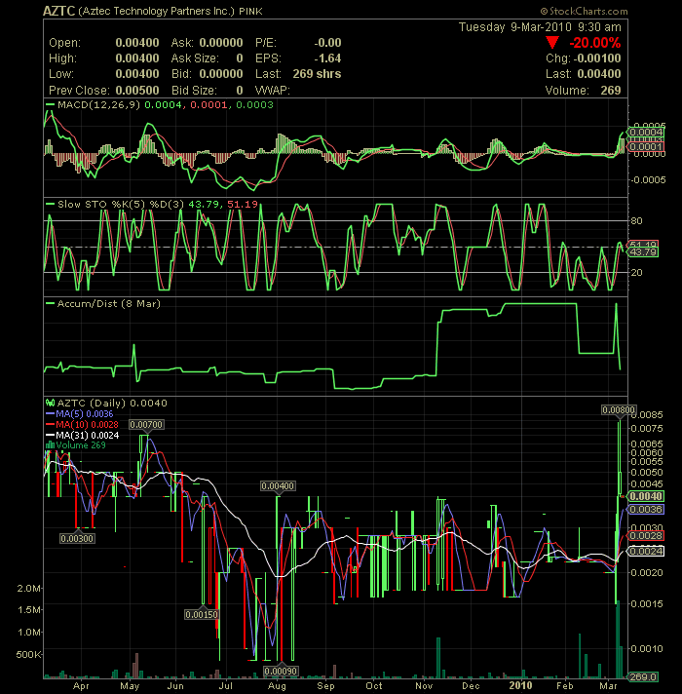Click the AZTC ticker symbol title

[x=58, y=11]
